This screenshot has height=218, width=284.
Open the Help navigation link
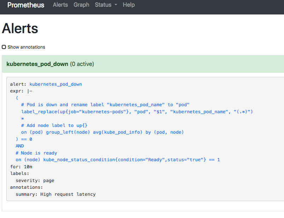(129, 5)
